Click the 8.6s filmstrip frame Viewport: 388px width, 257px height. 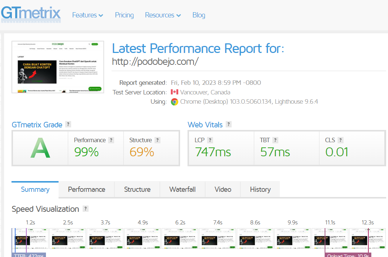(255, 238)
